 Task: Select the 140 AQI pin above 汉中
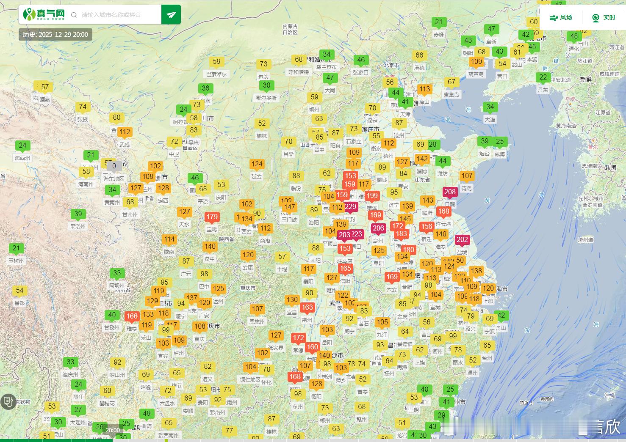point(210,247)
